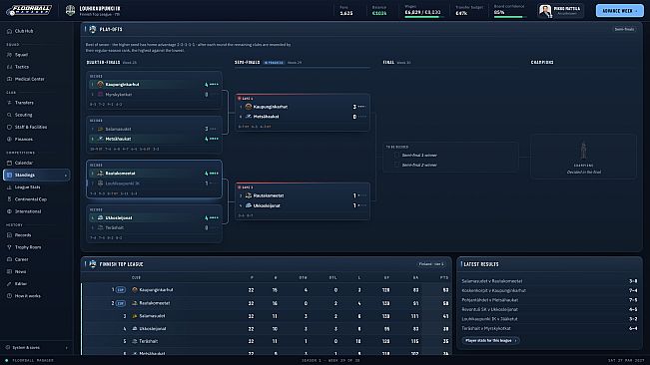Image resolution: width=650 pixels, height=365 pixels.
Task: Click result Revontuli SK v Ukkosleijonat
Action: (x=549, y=309)
